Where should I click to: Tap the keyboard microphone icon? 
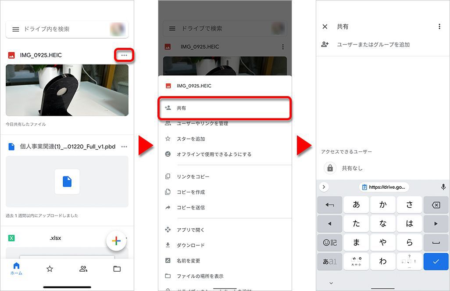click(x=443, y=187)
